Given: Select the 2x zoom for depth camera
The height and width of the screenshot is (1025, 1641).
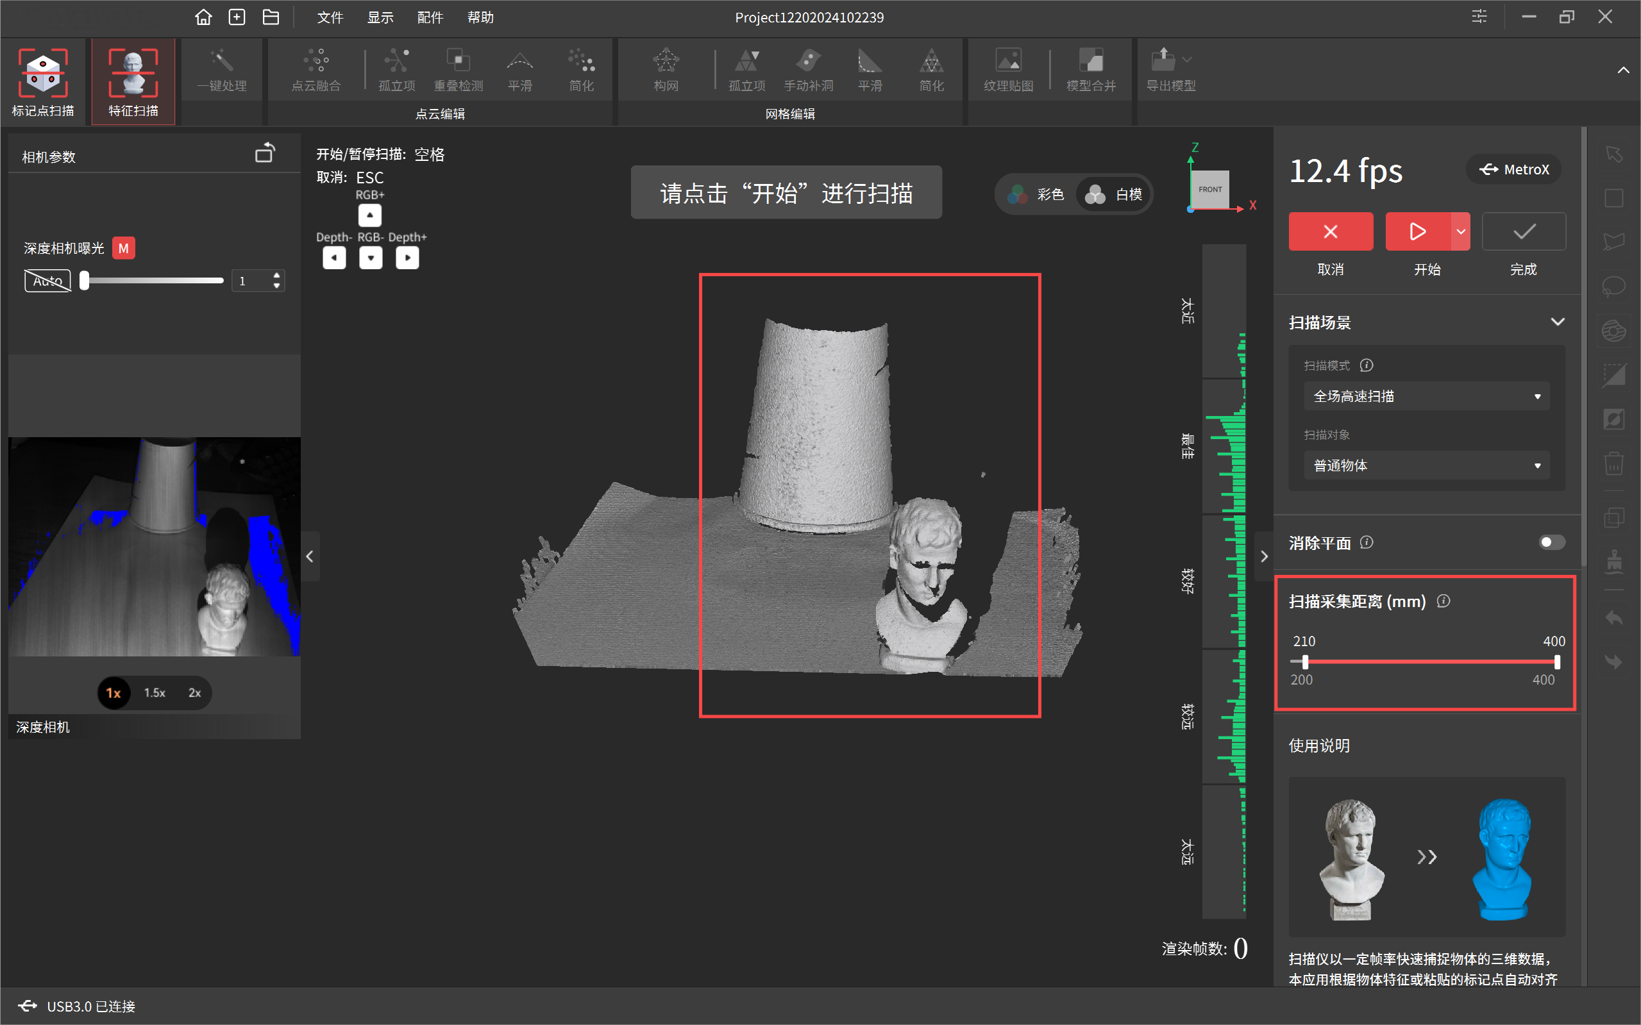Looking at the screenshot, I should (194, 693).
